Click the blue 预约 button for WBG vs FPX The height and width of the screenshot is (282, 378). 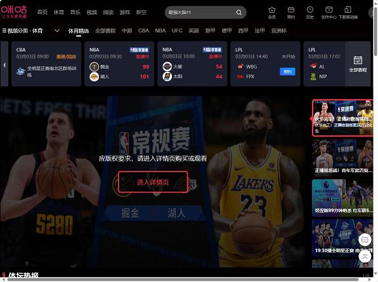click(x=287, y=72)
